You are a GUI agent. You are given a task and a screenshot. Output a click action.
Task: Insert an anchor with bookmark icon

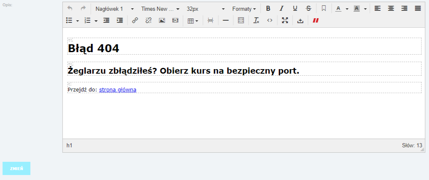pos(324,8)
